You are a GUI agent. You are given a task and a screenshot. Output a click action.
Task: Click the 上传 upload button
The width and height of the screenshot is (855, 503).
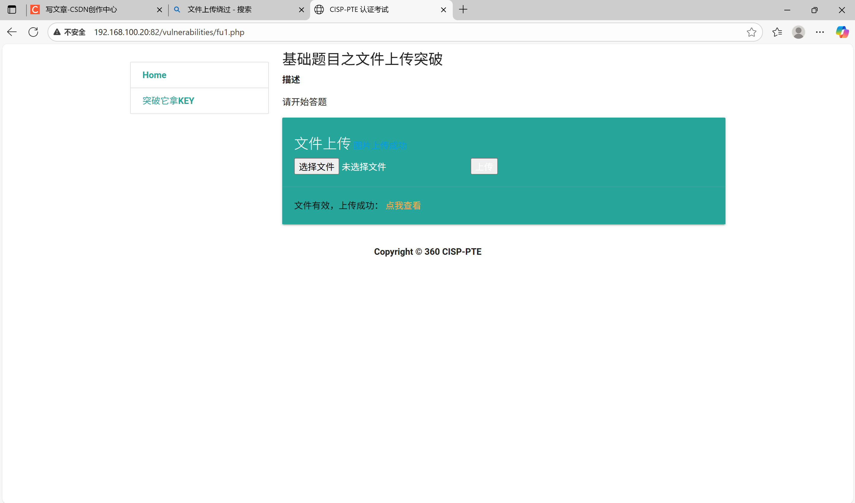click(x=484, y=167)
